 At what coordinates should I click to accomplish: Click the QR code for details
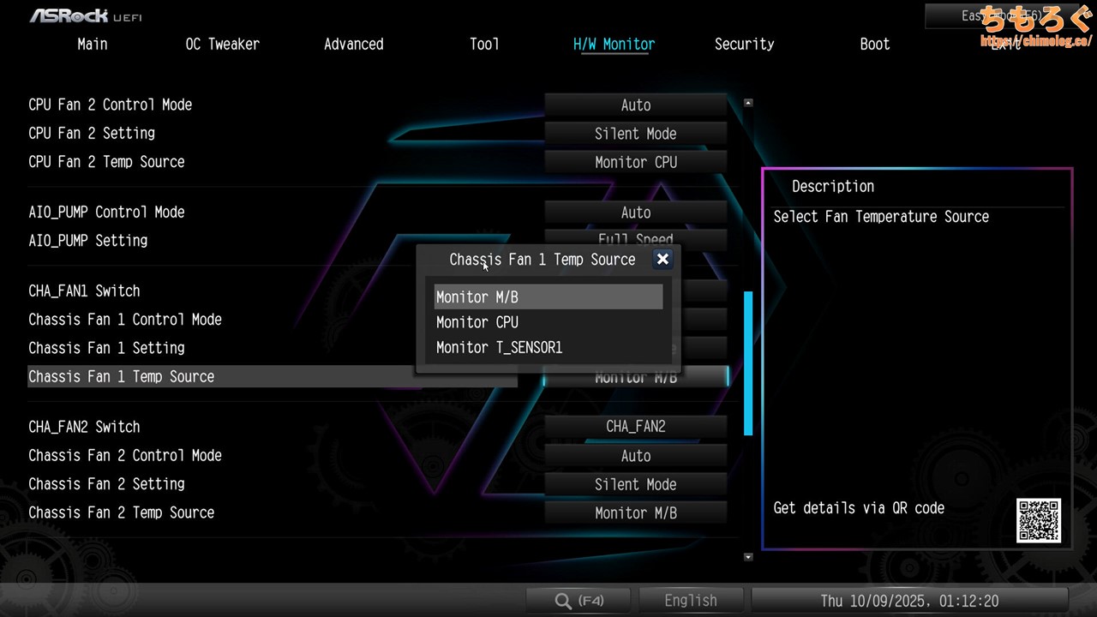click(x=1039, y=520)
